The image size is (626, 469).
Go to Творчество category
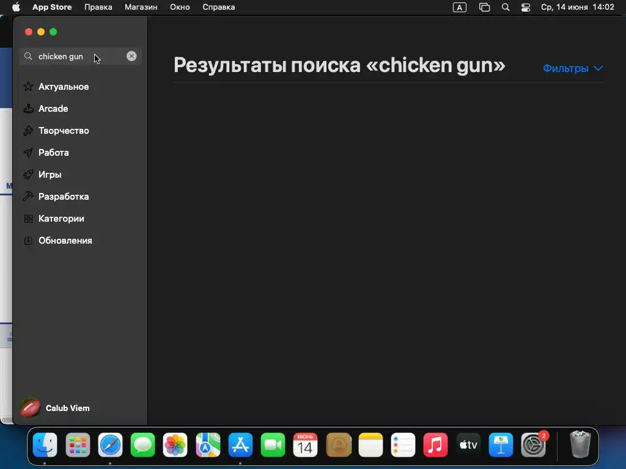pos(80,131)
